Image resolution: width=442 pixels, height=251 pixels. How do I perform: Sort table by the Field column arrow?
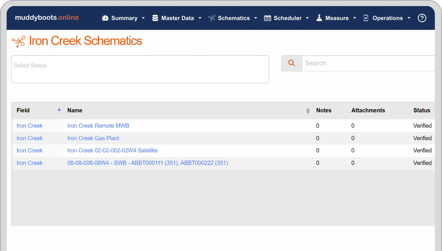coord(59,110)
